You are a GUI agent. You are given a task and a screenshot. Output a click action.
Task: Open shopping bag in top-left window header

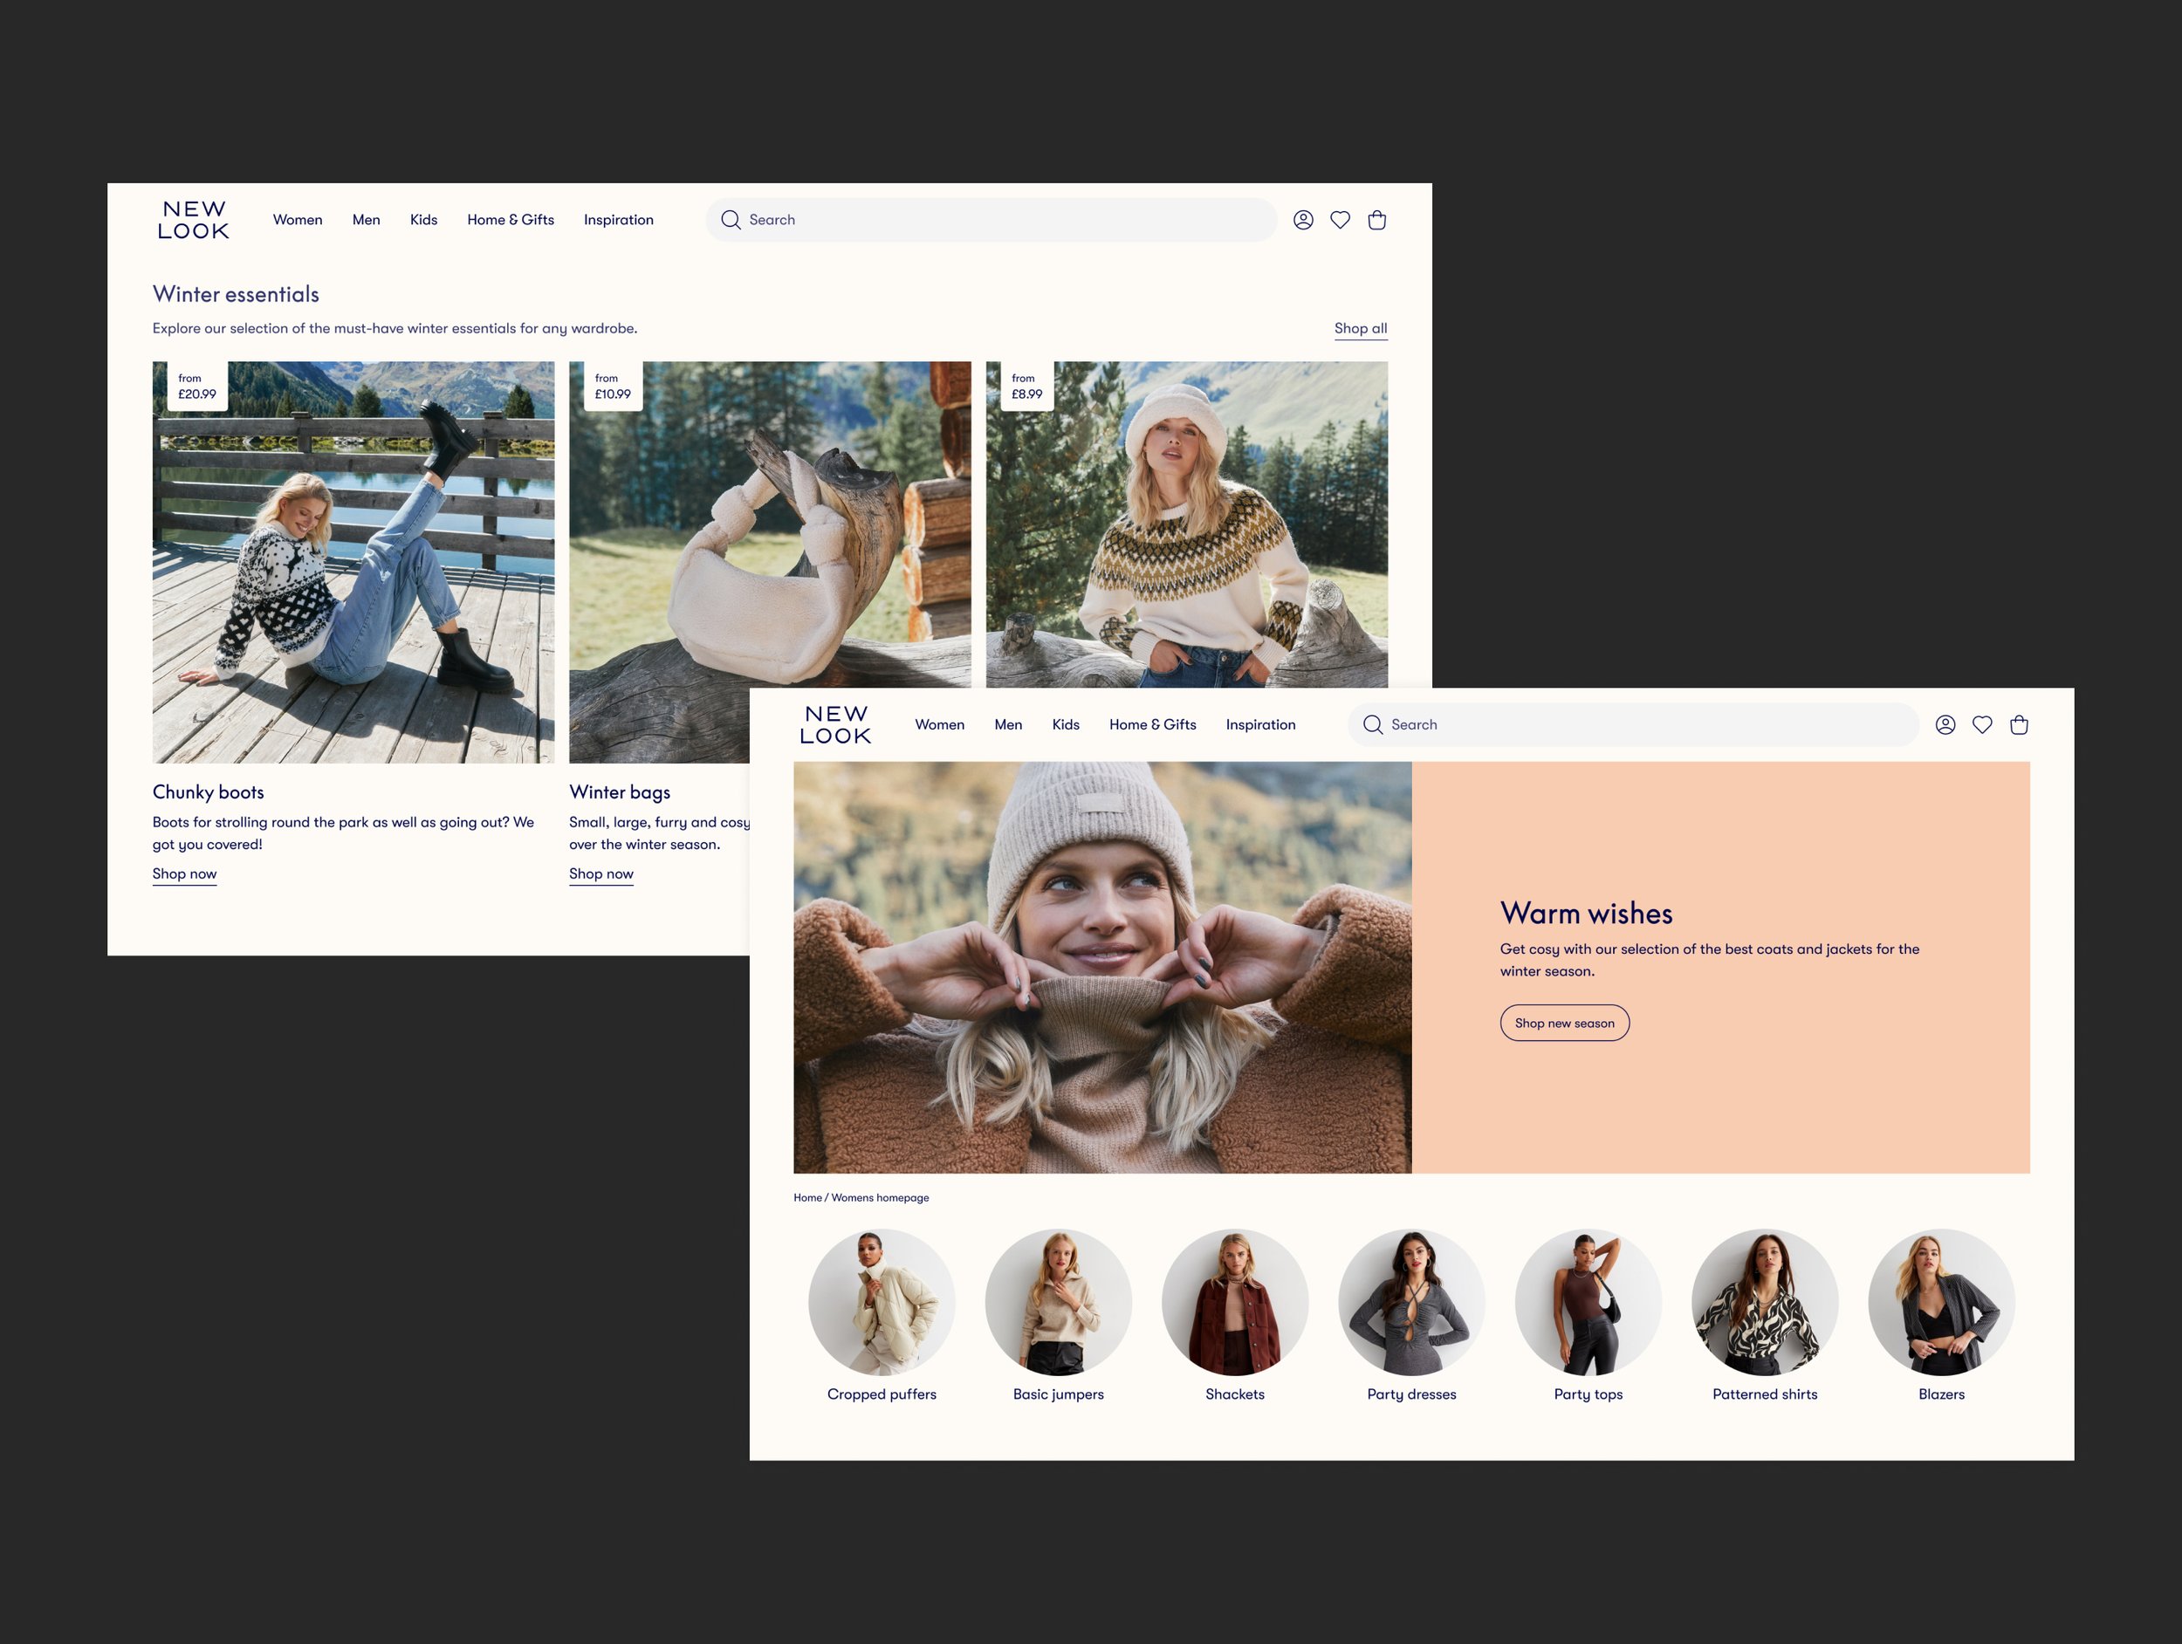(x=1377, y=220)
